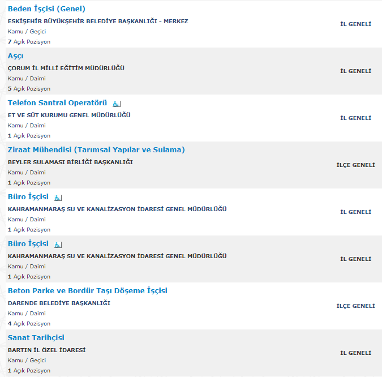This screenshot has height=377, width=382.
Task: Open the Beton Parke ve Bordür Taşı Döşeme İşçisi listing
Action: [88, 291]
